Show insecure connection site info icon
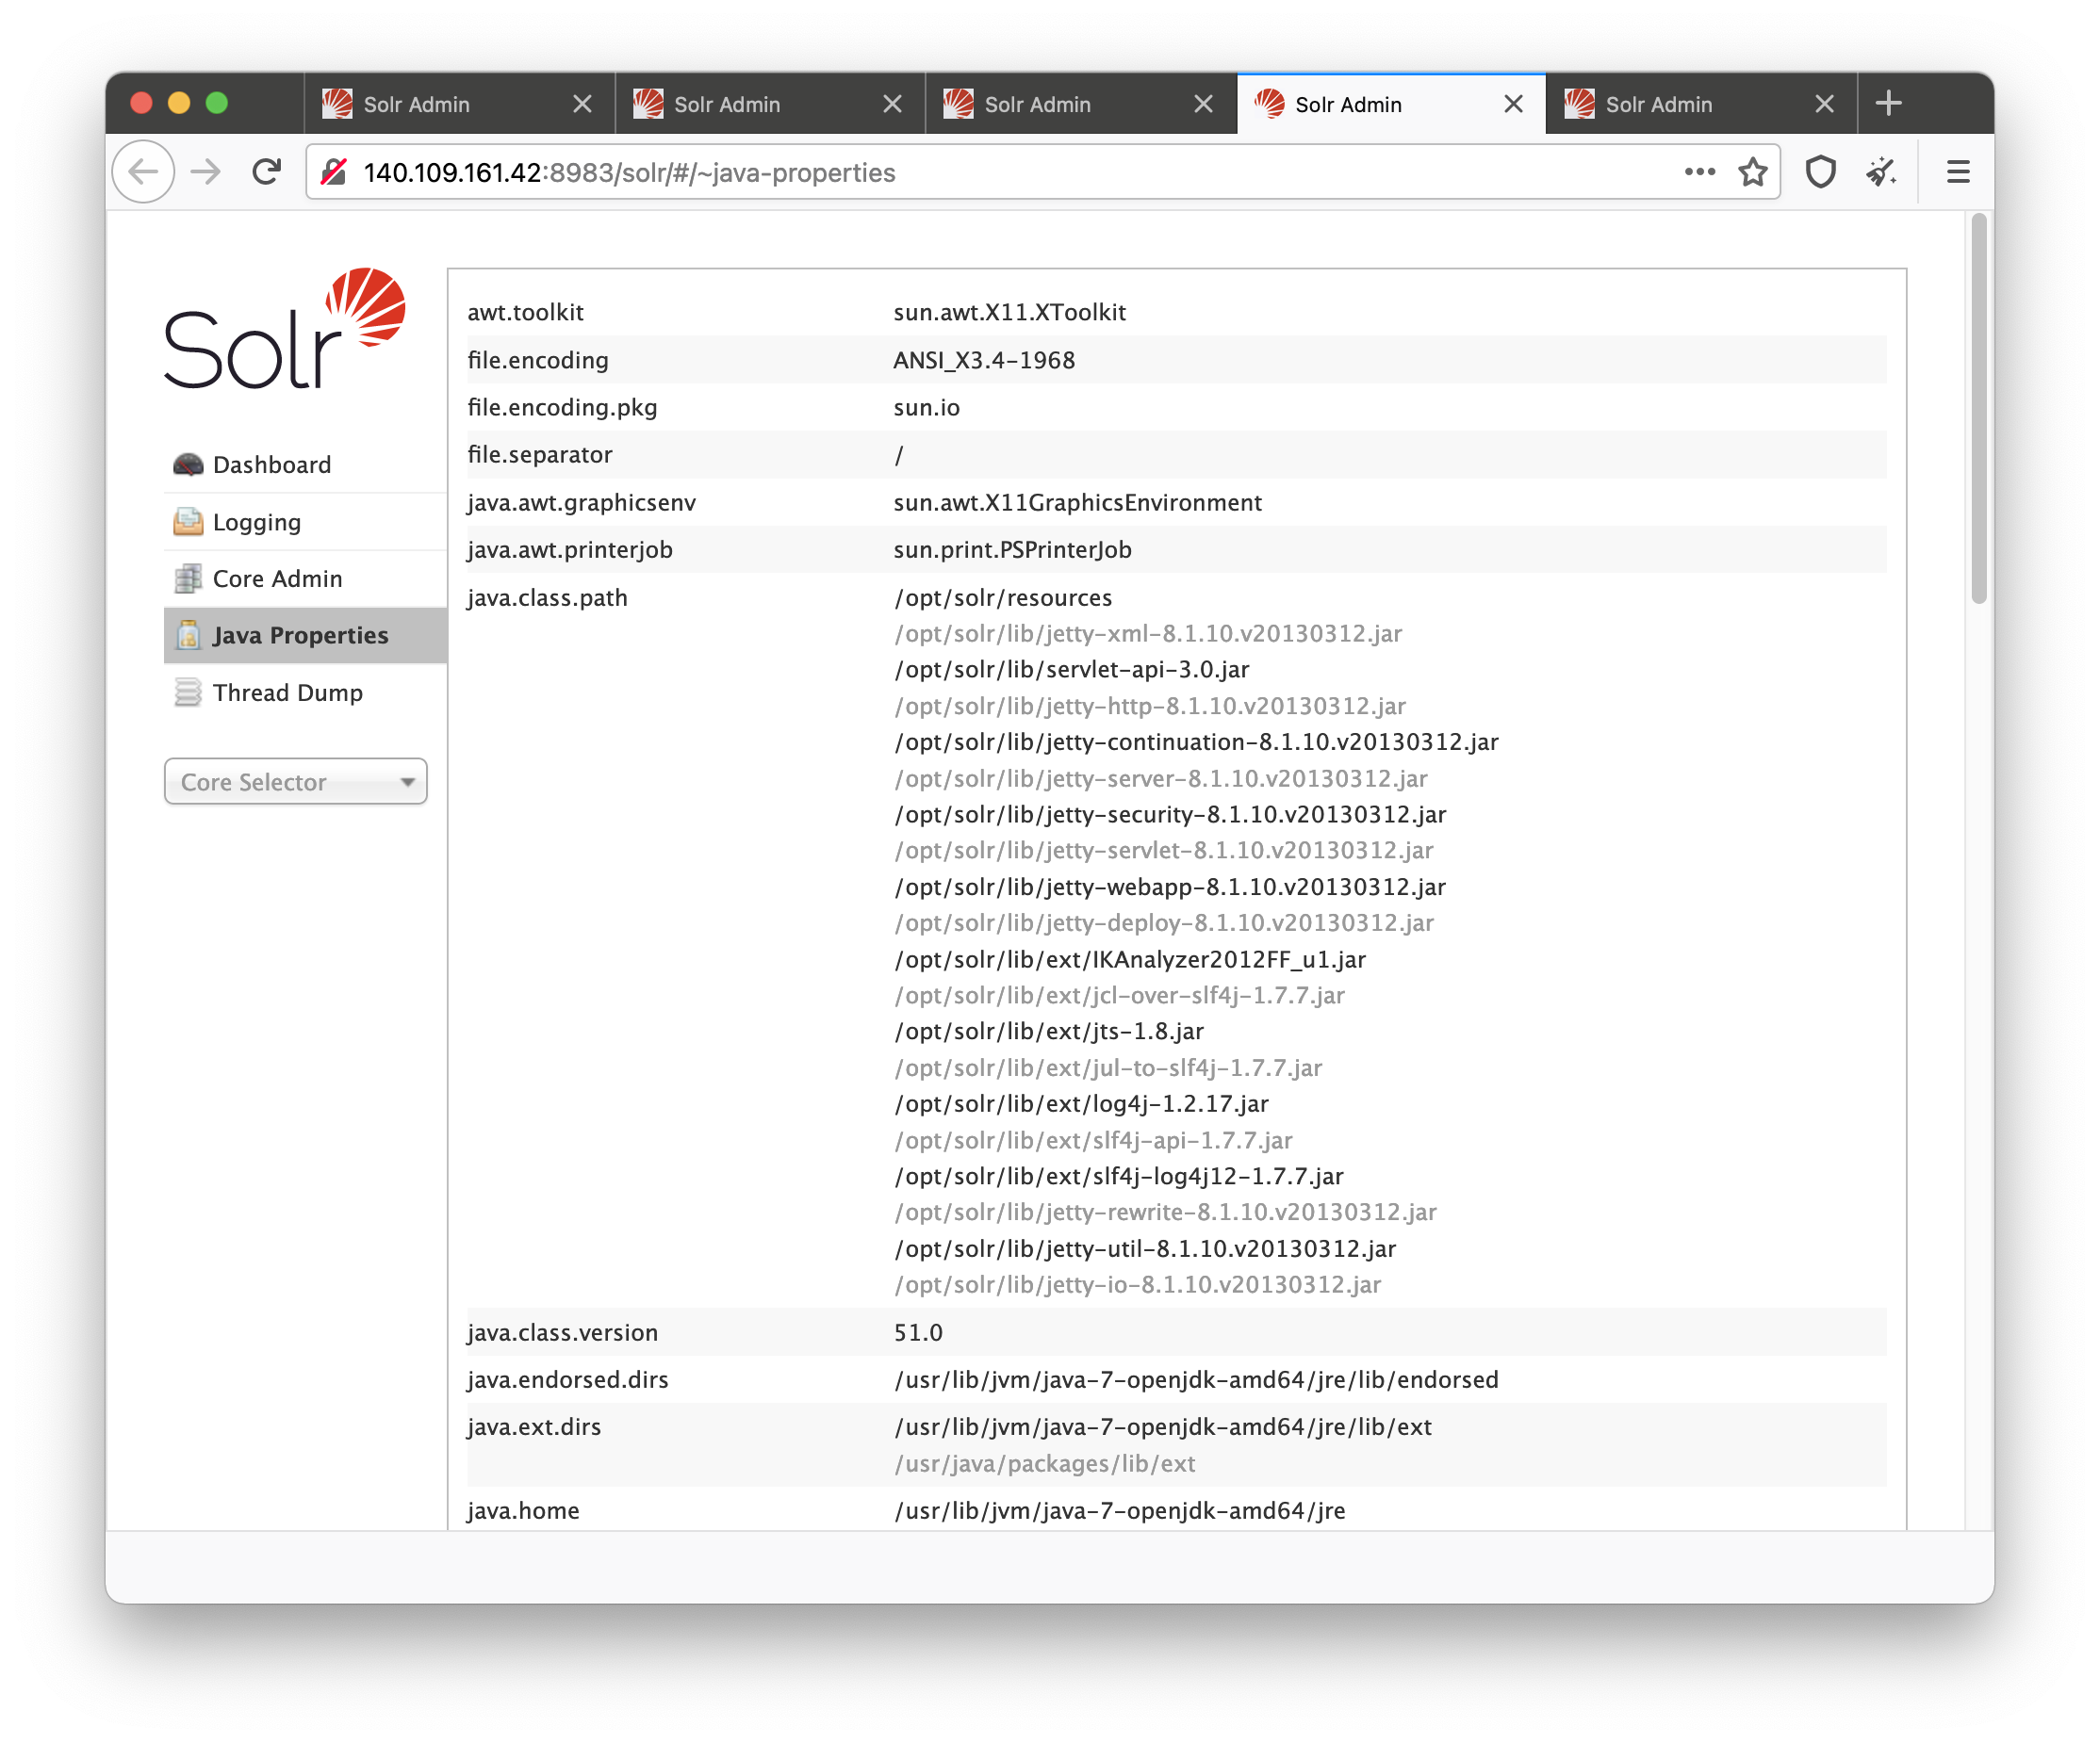This screenshot has height=1743, width=2100. pos(334,171)
